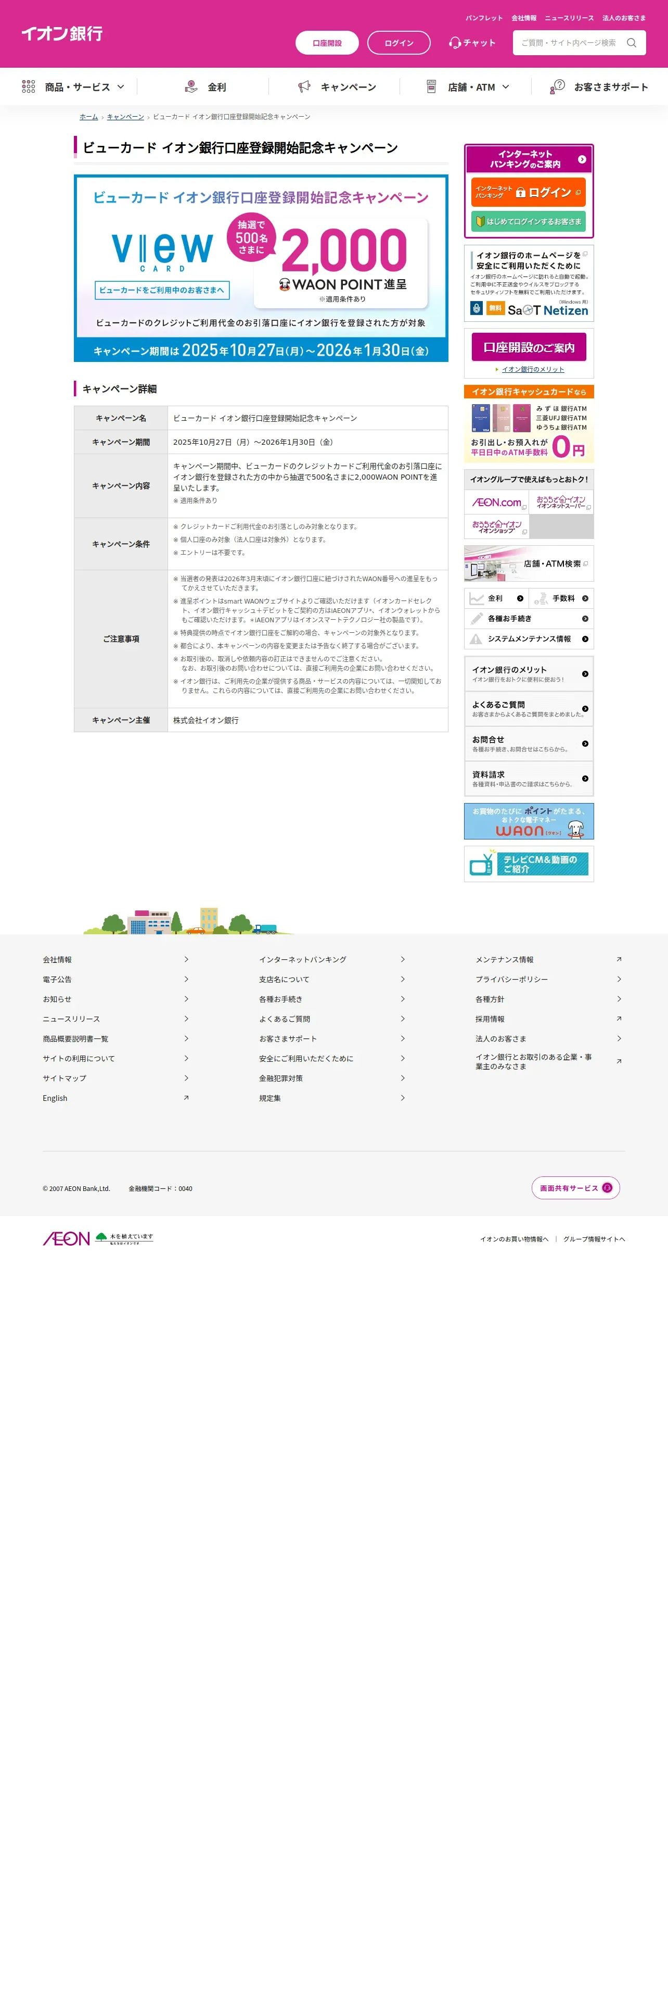Click the 店舗・ATM machine icon

pyautogui.click(x=432, y=86)
